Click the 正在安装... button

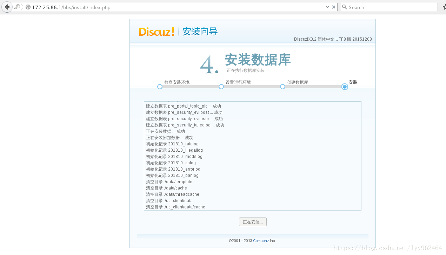[253, 222]
